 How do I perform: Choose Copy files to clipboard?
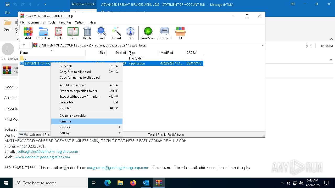(x=87, y=72)
